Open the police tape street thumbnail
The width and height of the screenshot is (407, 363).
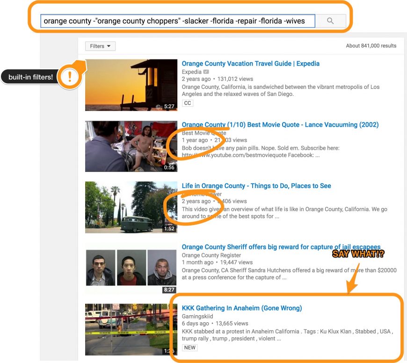pos(131,329)
